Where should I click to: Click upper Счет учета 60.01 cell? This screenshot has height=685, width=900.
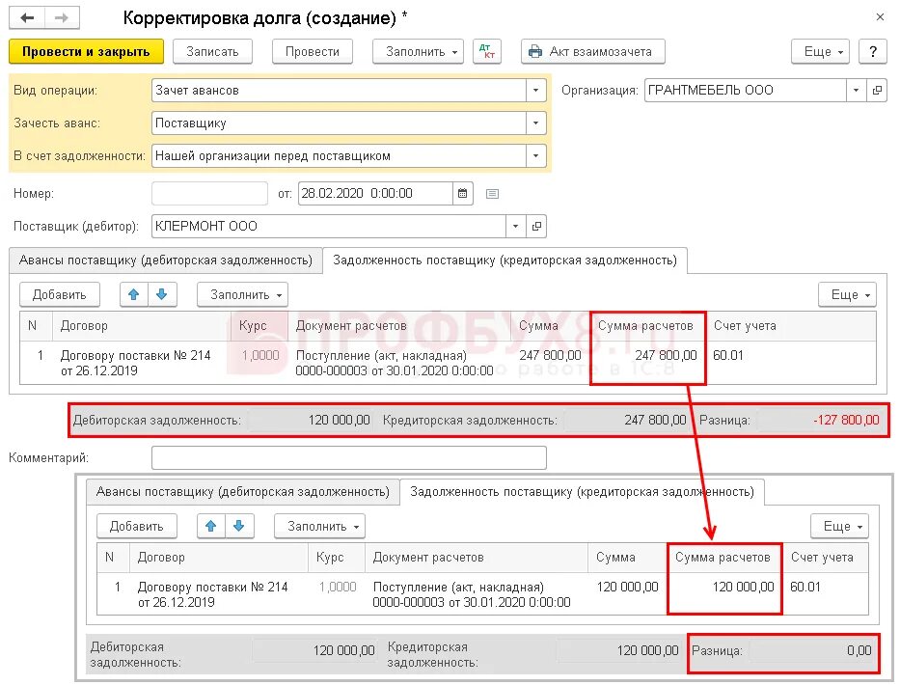[x=791, y=363]
